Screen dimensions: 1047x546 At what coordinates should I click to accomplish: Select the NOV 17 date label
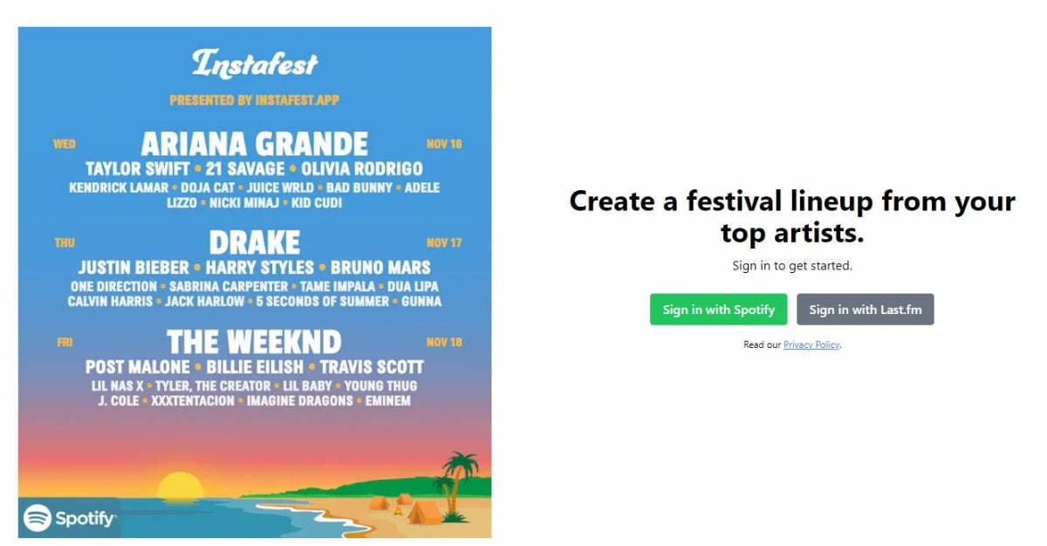[x=444, y=242]
